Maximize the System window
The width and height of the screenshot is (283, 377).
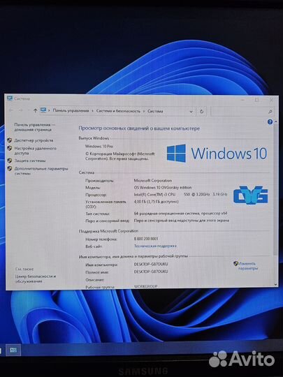[257, 100]
